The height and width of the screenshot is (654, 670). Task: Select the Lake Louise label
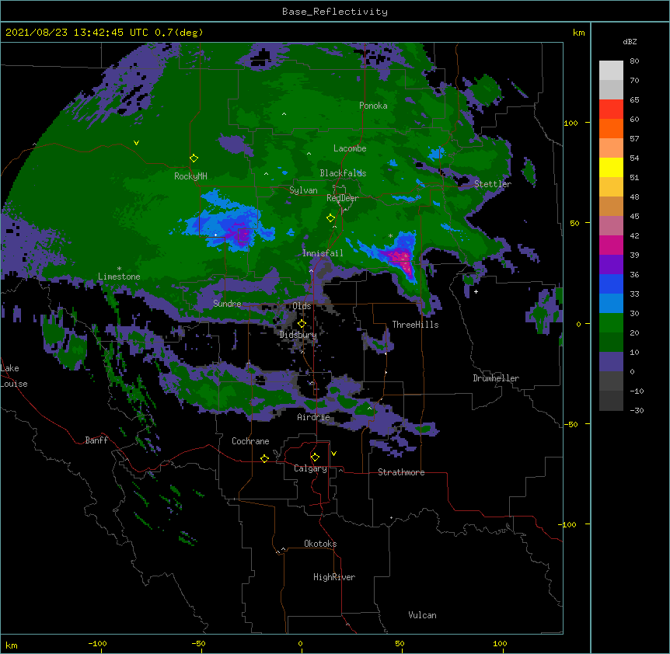[14, 376]
